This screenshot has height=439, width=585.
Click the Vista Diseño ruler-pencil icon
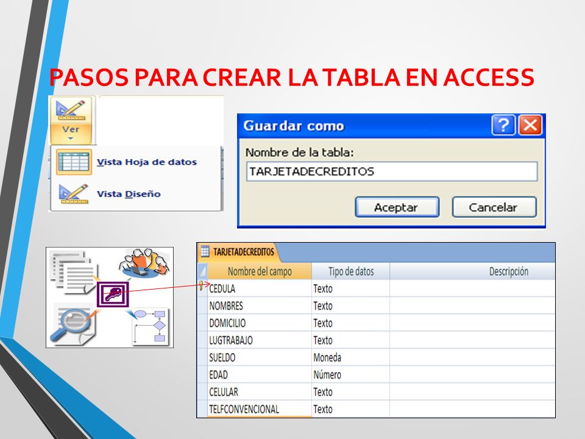coord(74,194)
